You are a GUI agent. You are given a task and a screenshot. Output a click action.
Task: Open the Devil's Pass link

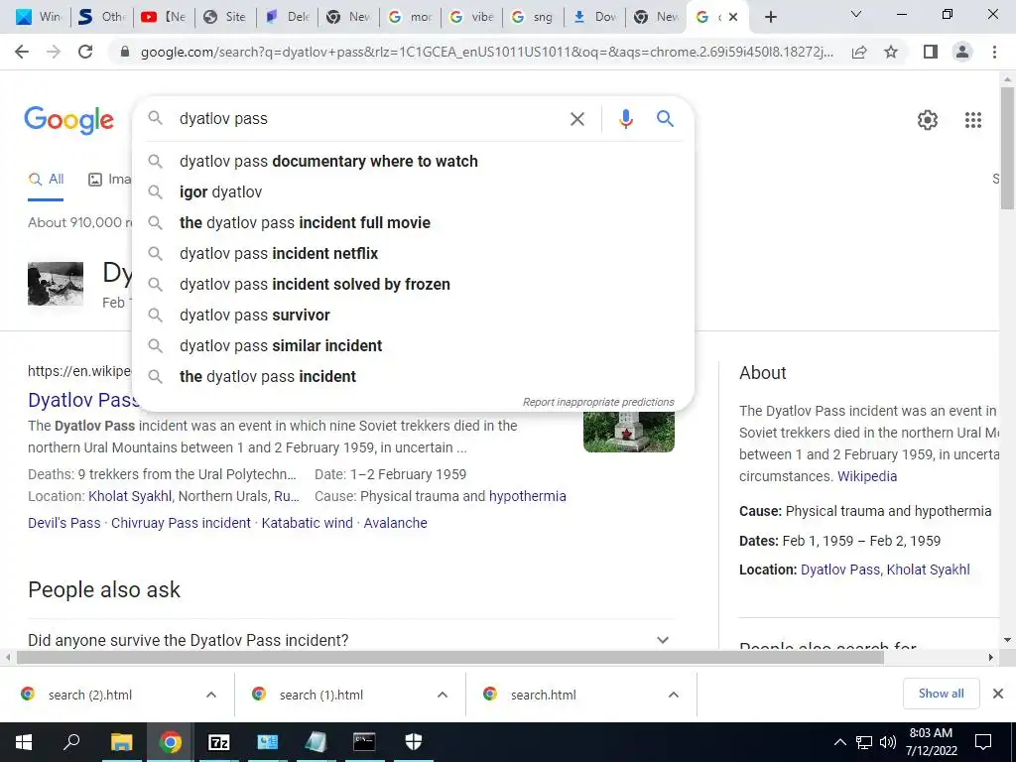[64, 523]
